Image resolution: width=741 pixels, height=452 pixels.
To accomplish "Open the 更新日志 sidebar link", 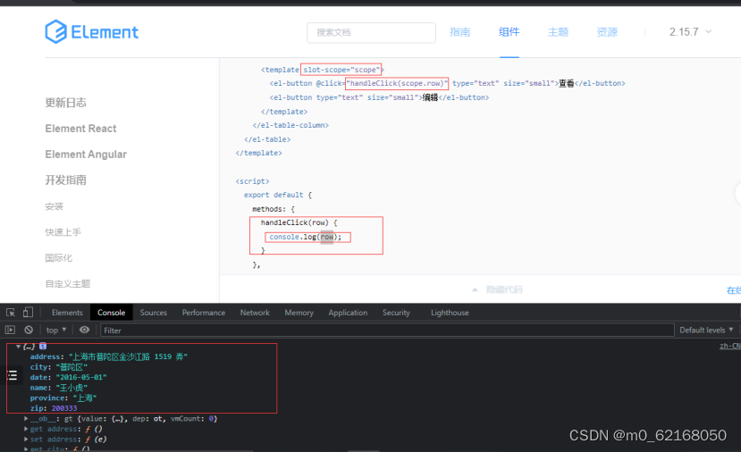I will 65,103.
